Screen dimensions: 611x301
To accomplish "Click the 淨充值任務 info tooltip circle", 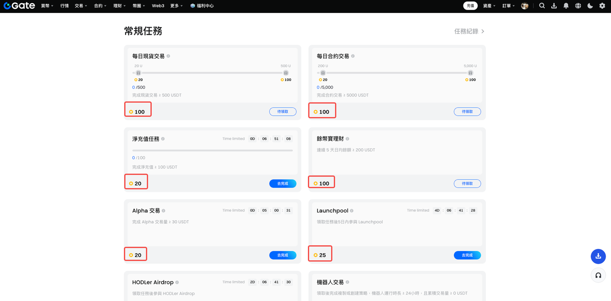I will pos(162,139).
